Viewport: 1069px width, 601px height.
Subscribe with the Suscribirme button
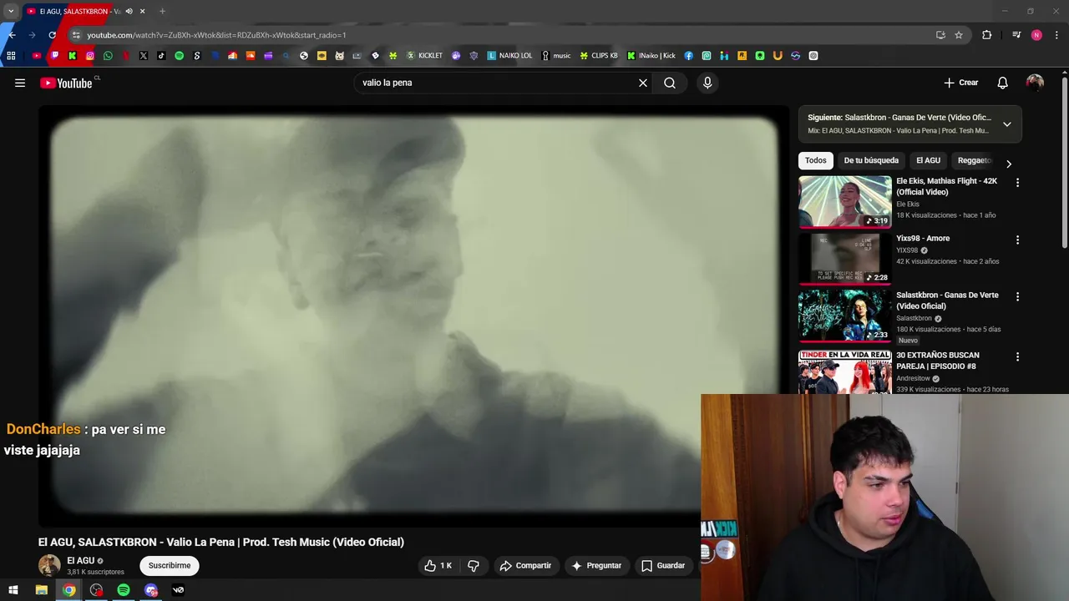coord(170,565)
